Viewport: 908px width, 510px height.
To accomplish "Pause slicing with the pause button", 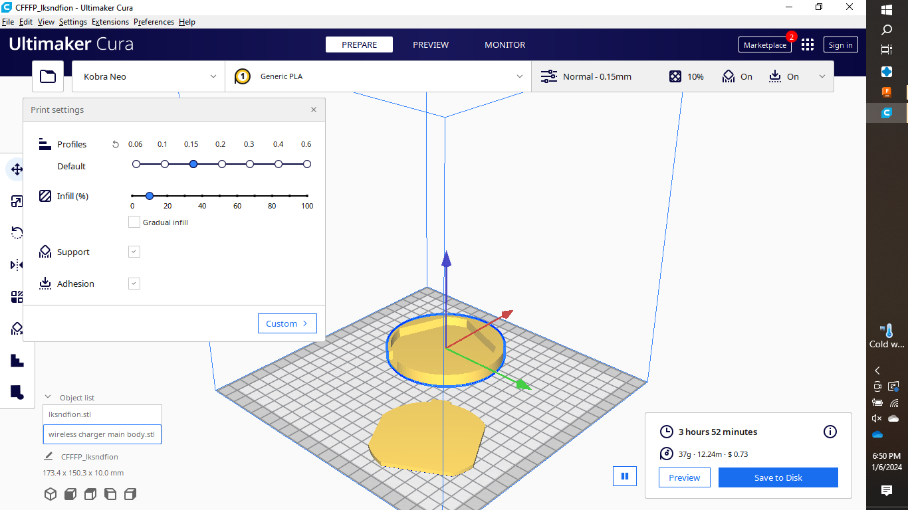I will [625, 476].
